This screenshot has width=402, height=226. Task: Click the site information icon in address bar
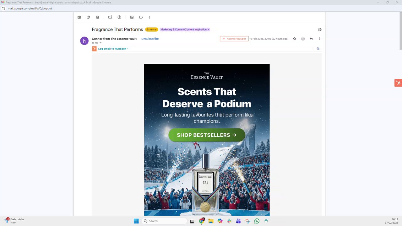coord(3,8)
